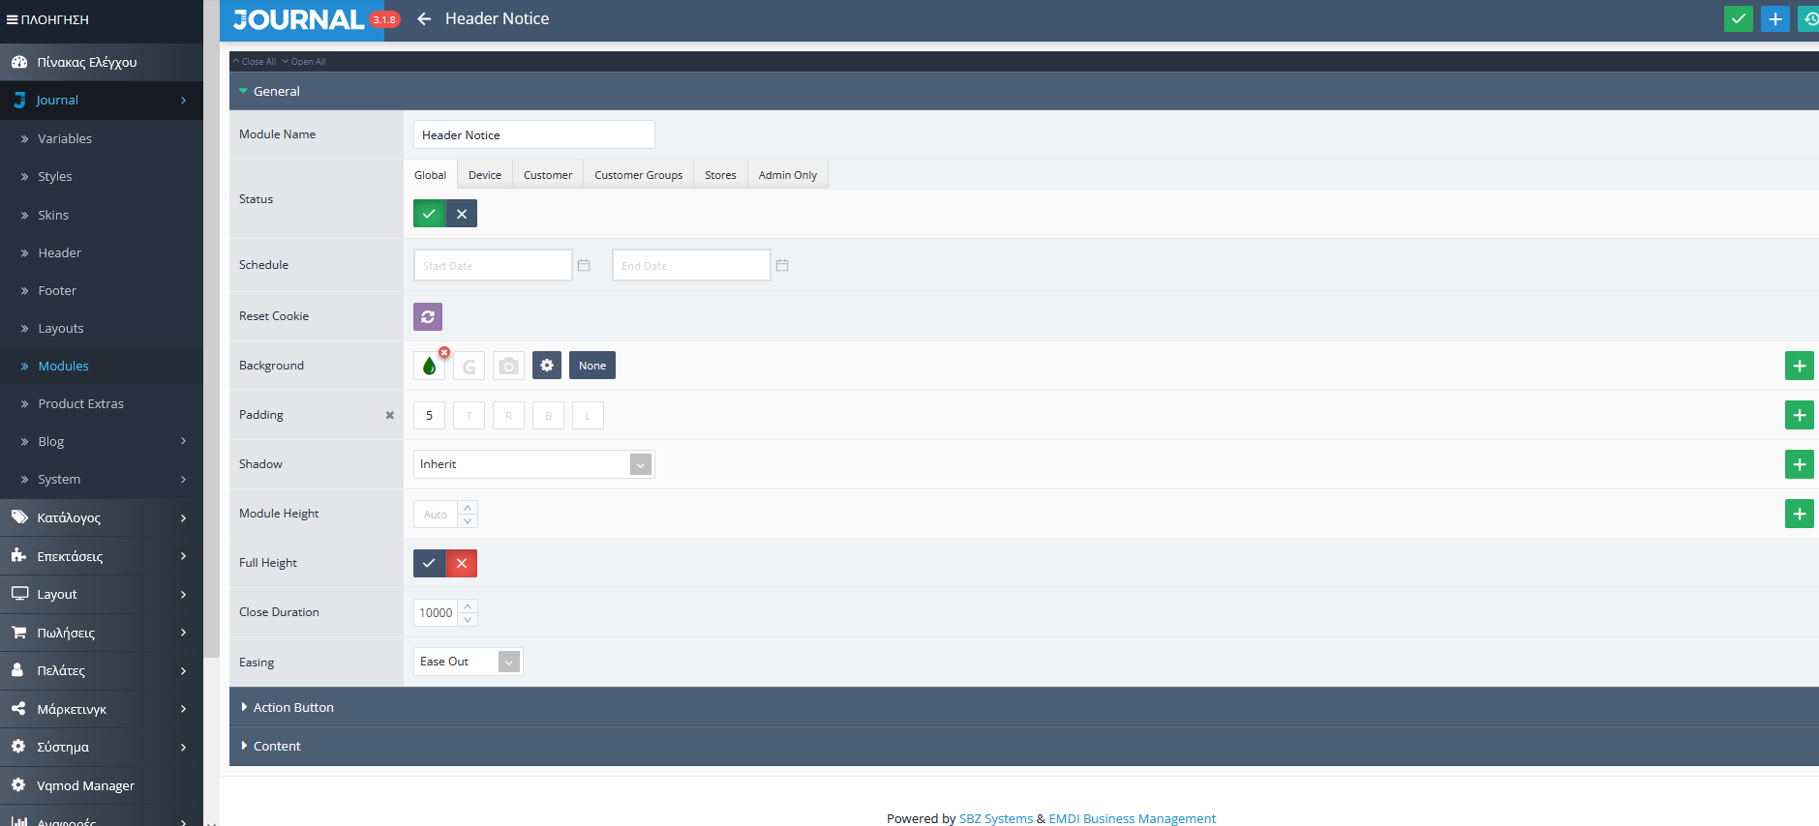Turn off Full Height with red x
The height and width of the screenshot is (826, 1819).
[x=462, y=563]
